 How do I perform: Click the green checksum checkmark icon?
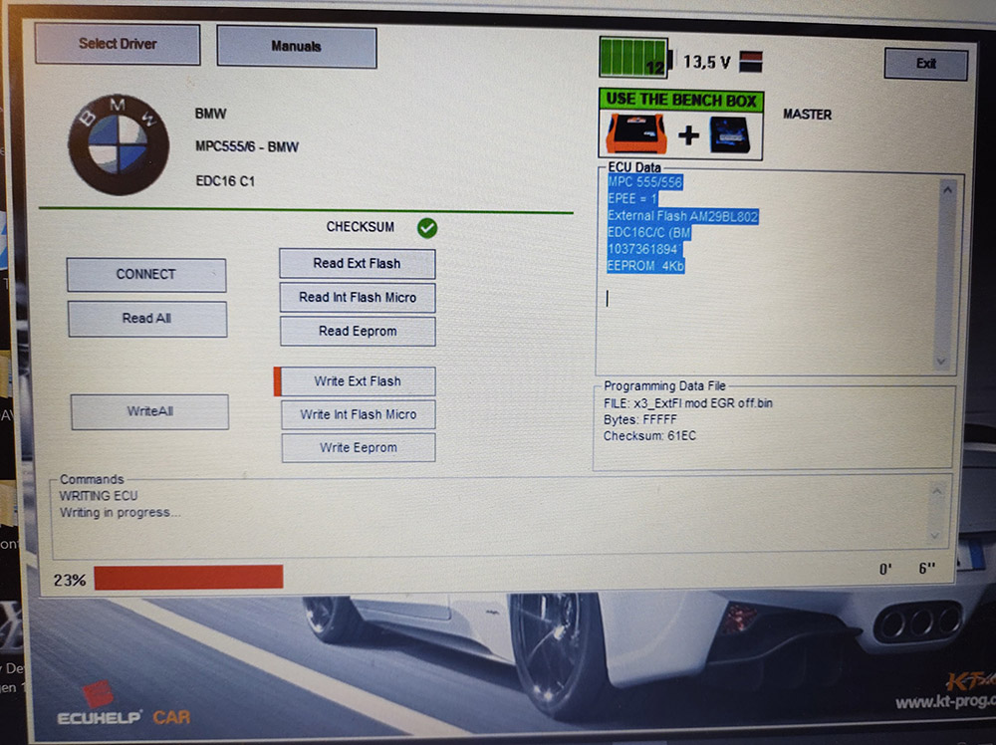427,227
